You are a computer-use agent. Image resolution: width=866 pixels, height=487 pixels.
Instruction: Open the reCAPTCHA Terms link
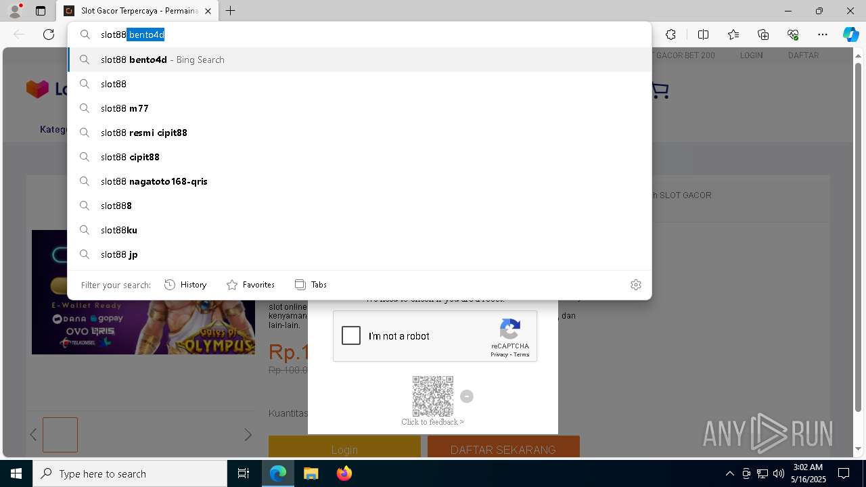click(x=521, y=354)
